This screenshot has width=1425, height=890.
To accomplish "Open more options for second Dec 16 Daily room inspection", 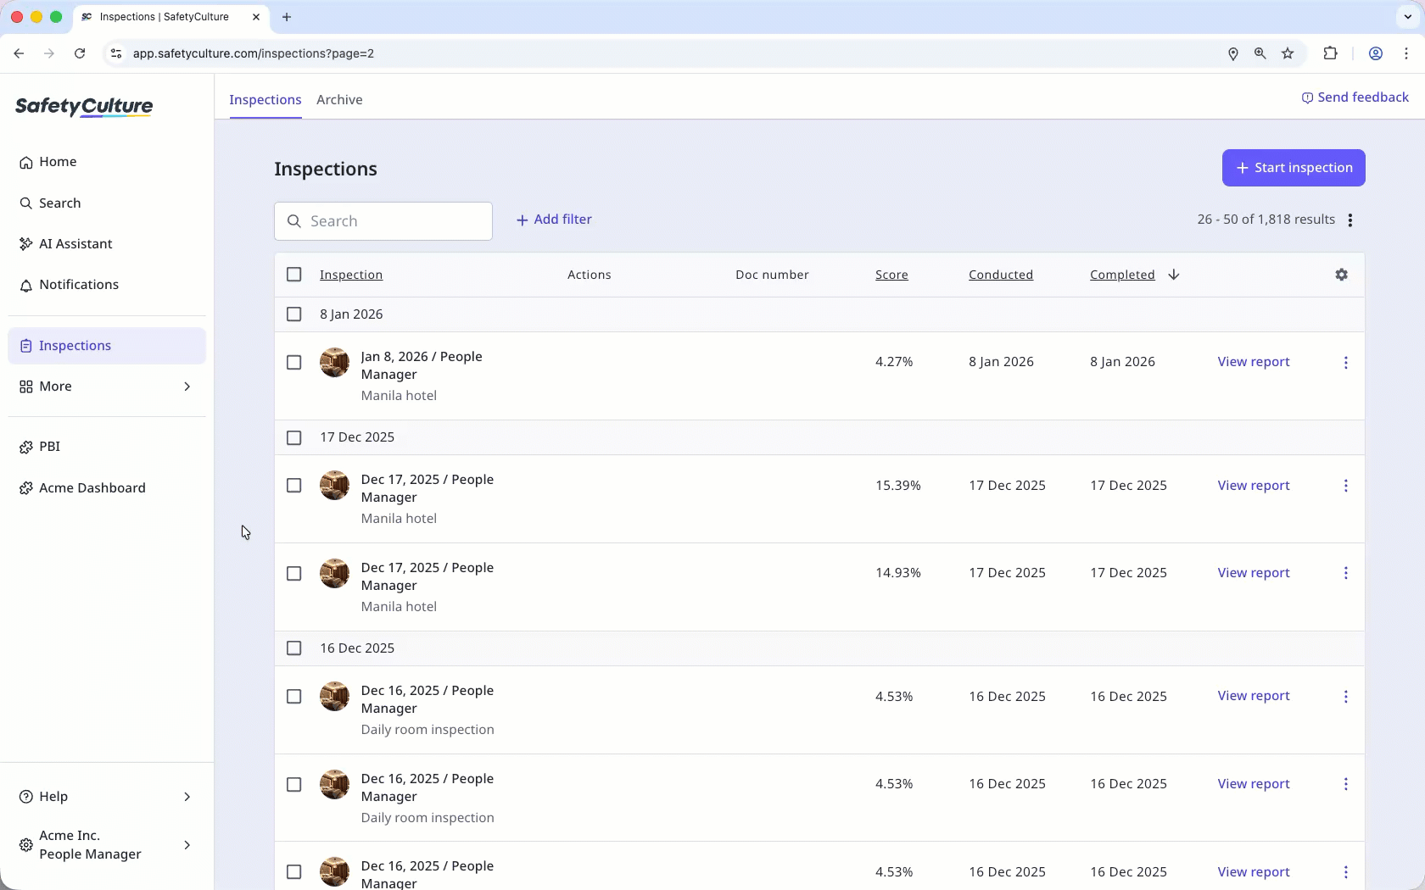I will [x=1346, y=785].
